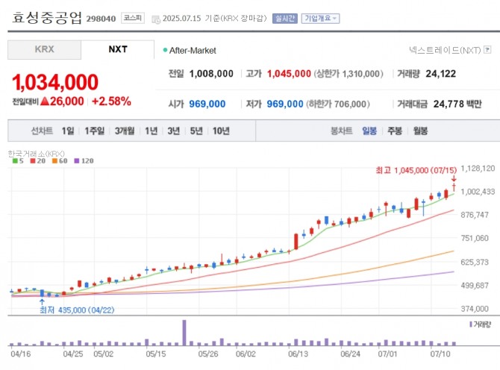Screen dimensions: 500x370
Task: Click the 거래량 volume legend icon
Action: (x=470, y=324)
